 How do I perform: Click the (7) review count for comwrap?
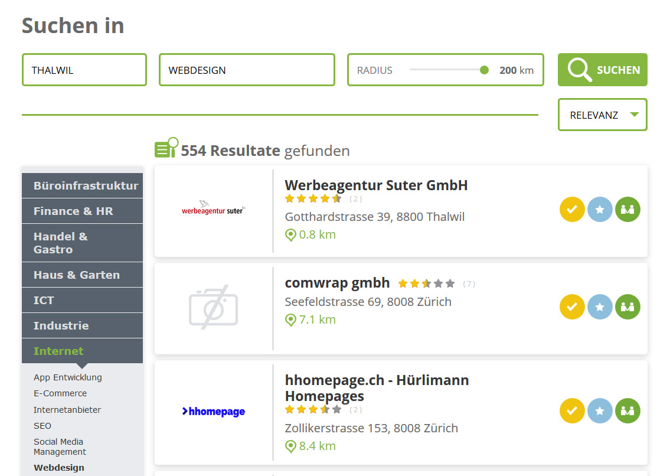pos(469,284)
